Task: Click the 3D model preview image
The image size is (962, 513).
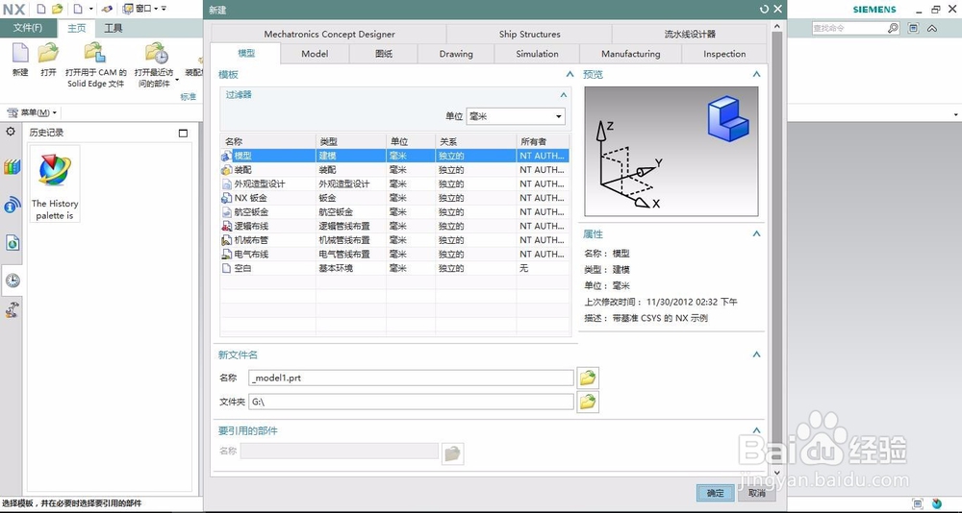Action: pos(671,152)
